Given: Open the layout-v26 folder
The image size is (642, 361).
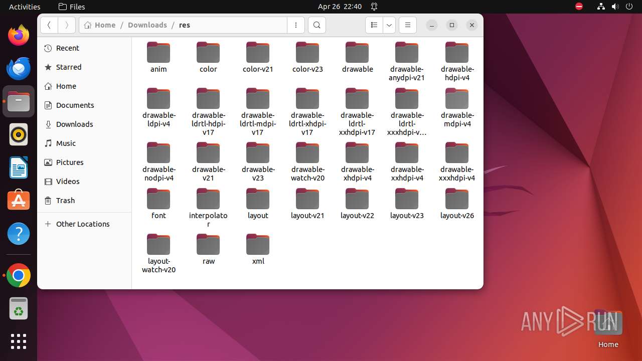Looking at the screenshot, I should pyautogui.click(x=457, y=204).
